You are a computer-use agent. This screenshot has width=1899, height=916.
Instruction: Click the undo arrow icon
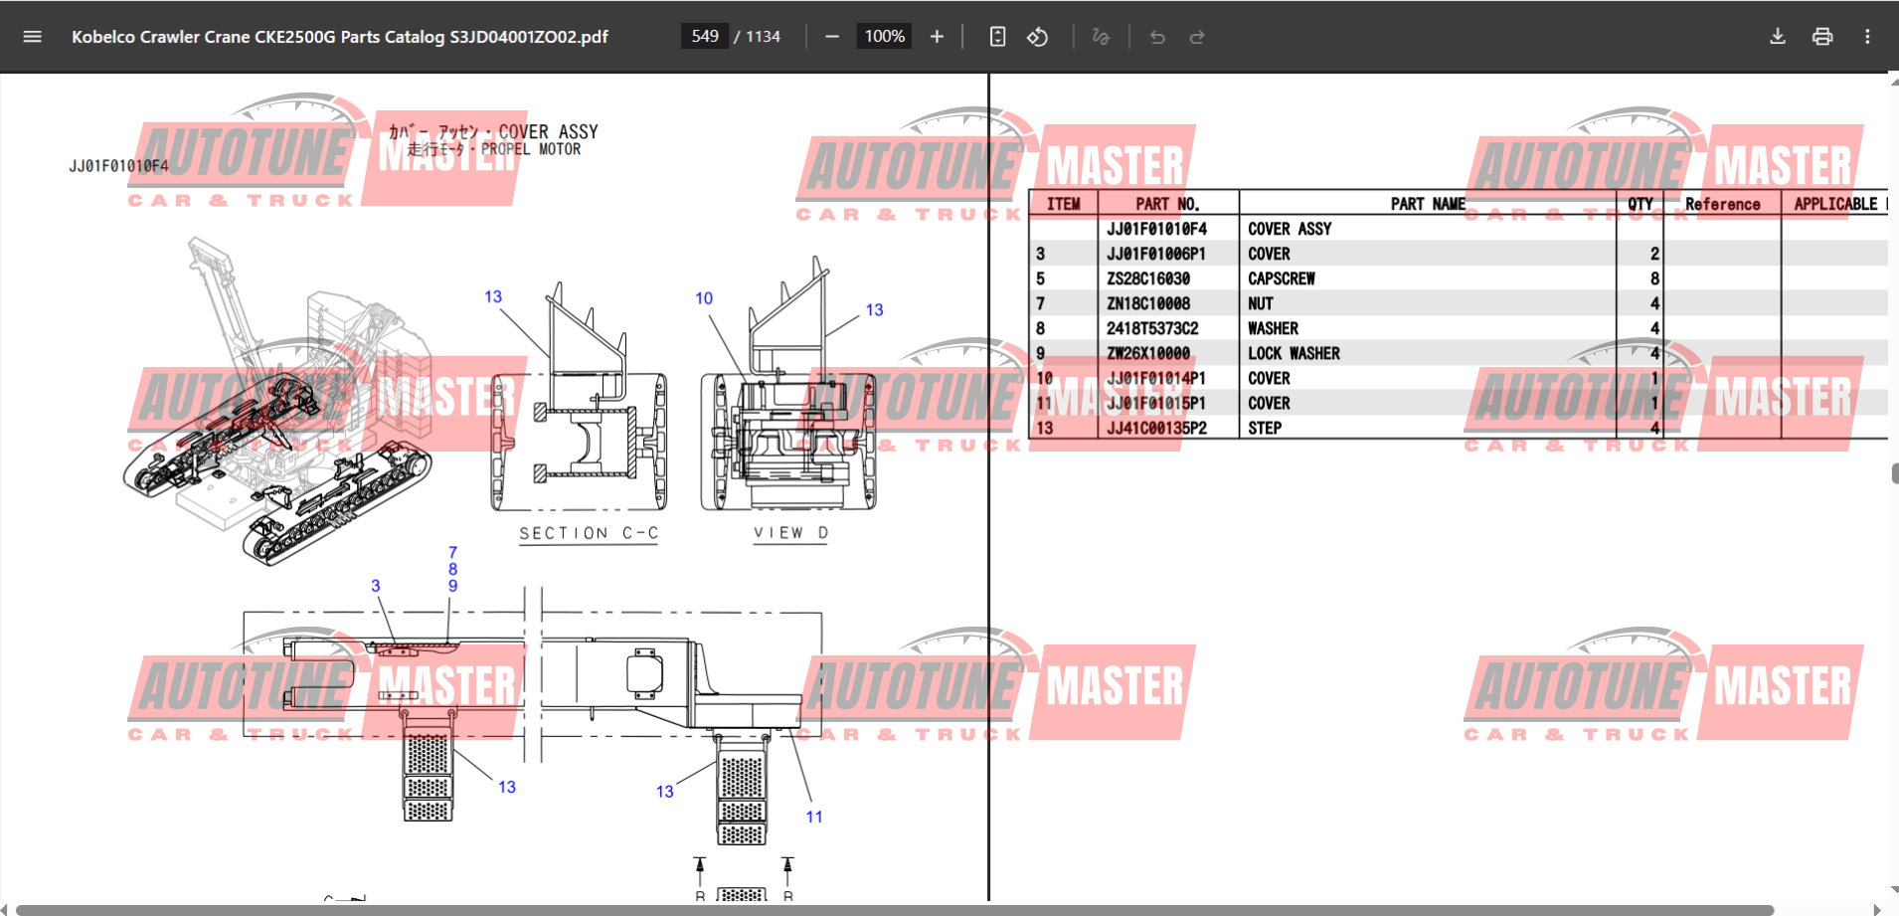click(x=1157, y=37)
